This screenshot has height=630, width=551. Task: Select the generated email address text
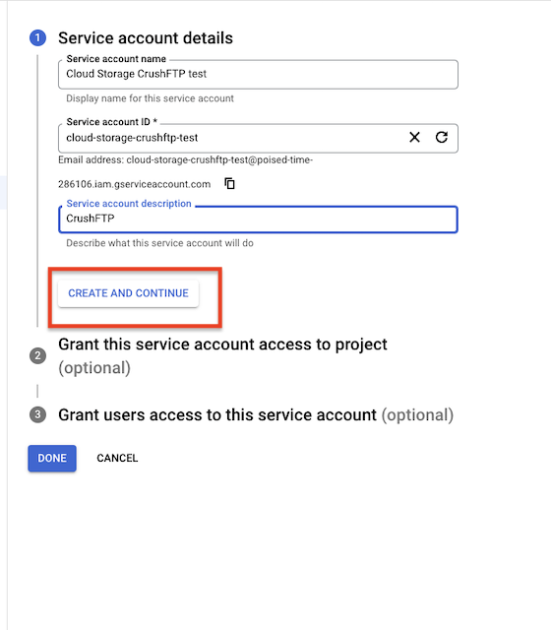185,172
